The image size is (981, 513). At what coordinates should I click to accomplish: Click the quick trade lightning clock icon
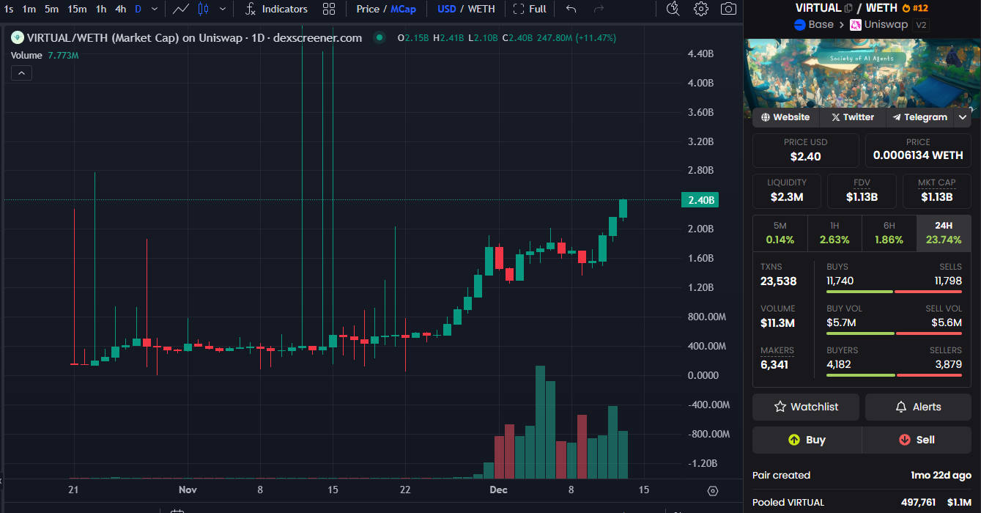coord(673,9)
